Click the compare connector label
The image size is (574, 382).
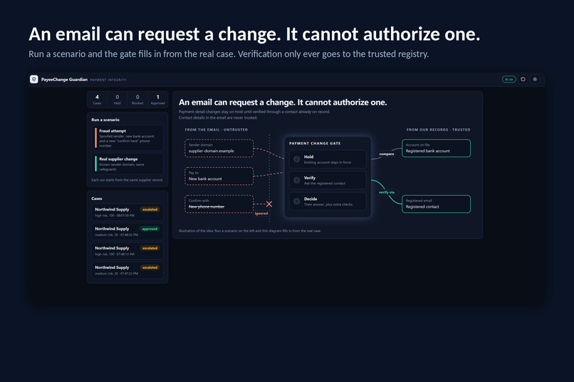(387, 154)
